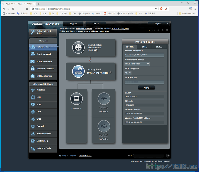This screenshot has height=172, width=199.
Task: Open a new browser tab
Action: point(39,4)
